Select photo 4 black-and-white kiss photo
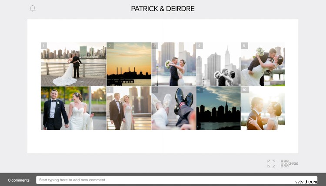 218,64
